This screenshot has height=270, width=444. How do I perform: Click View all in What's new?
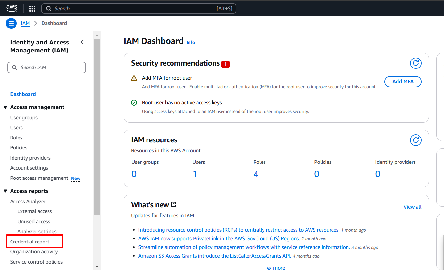pyautogui.click(x=412, y=207)
